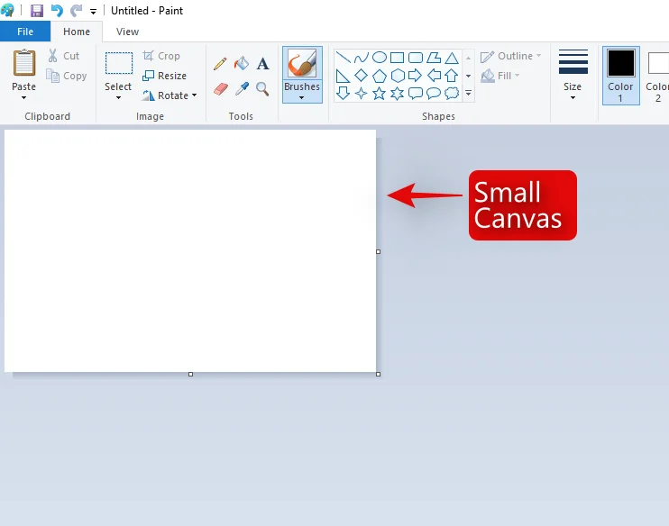Screen dimensions: 669x526
Task: Open the Rotate dropdown menu
Action: pyautogui.click(x=194, y=95)
